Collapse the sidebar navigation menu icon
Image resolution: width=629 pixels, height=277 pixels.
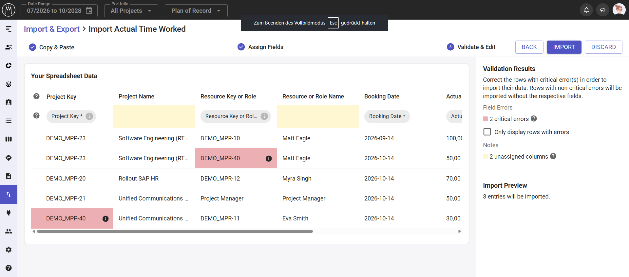9,29
